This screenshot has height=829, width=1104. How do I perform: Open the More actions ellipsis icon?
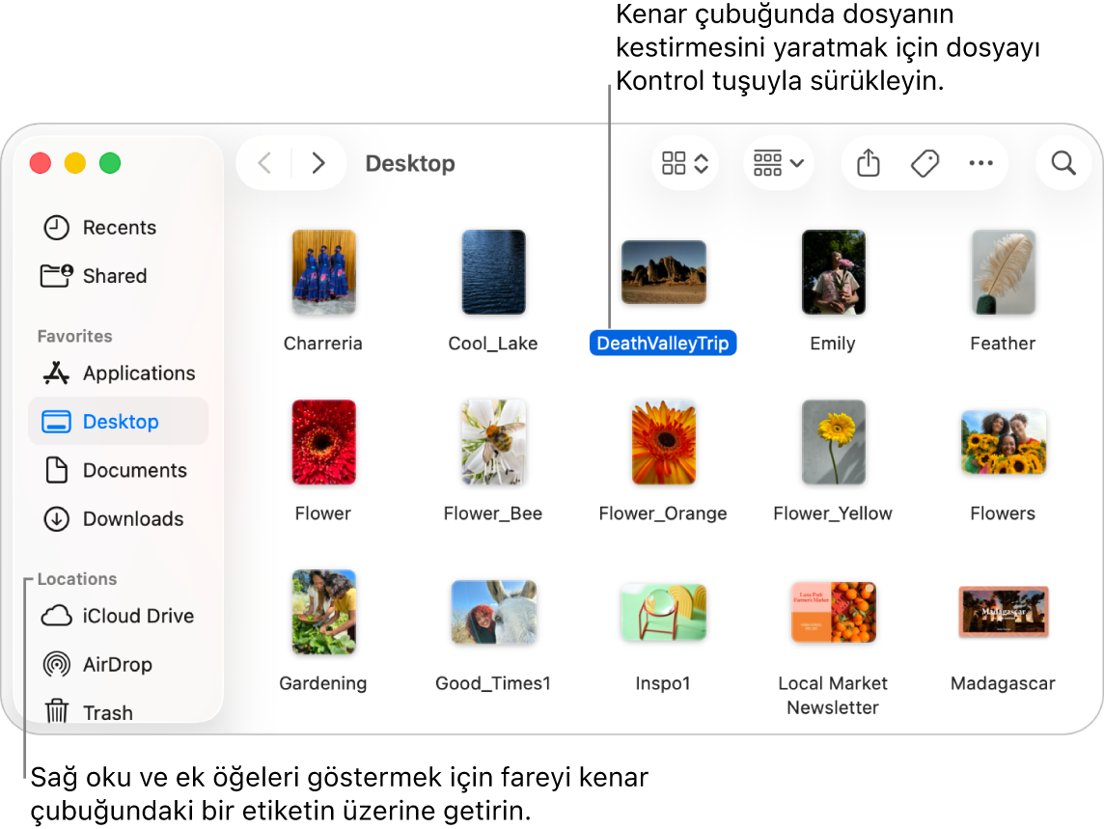pyautogui.click(x=981, y=163)
